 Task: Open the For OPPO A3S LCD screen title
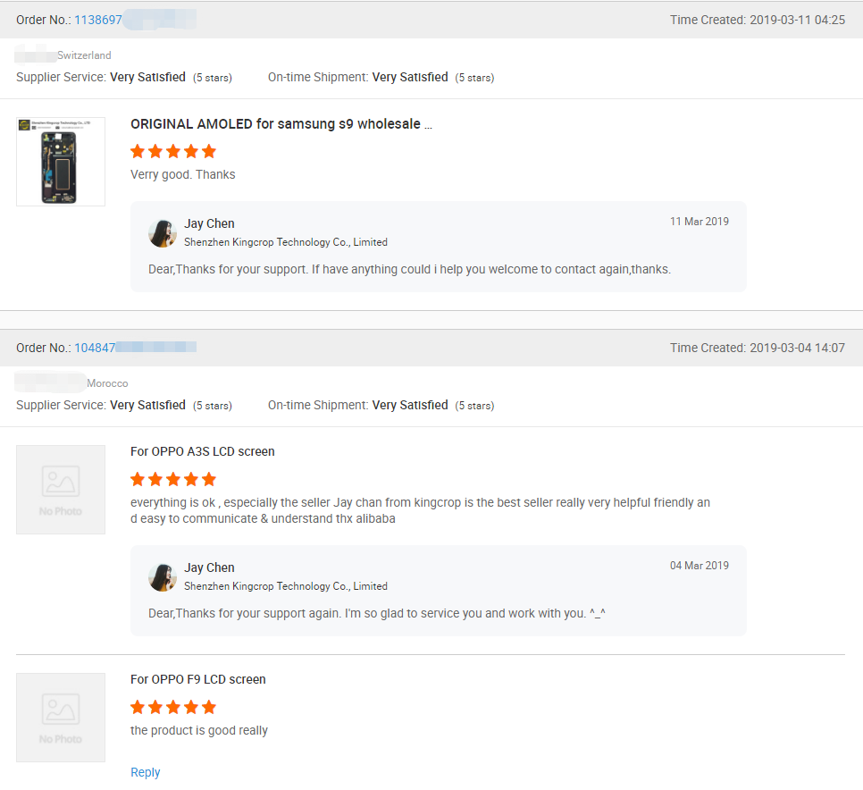point(203,451)
